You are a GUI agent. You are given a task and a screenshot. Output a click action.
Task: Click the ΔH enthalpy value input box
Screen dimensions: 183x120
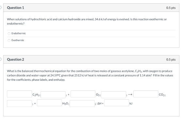point(117,103)
